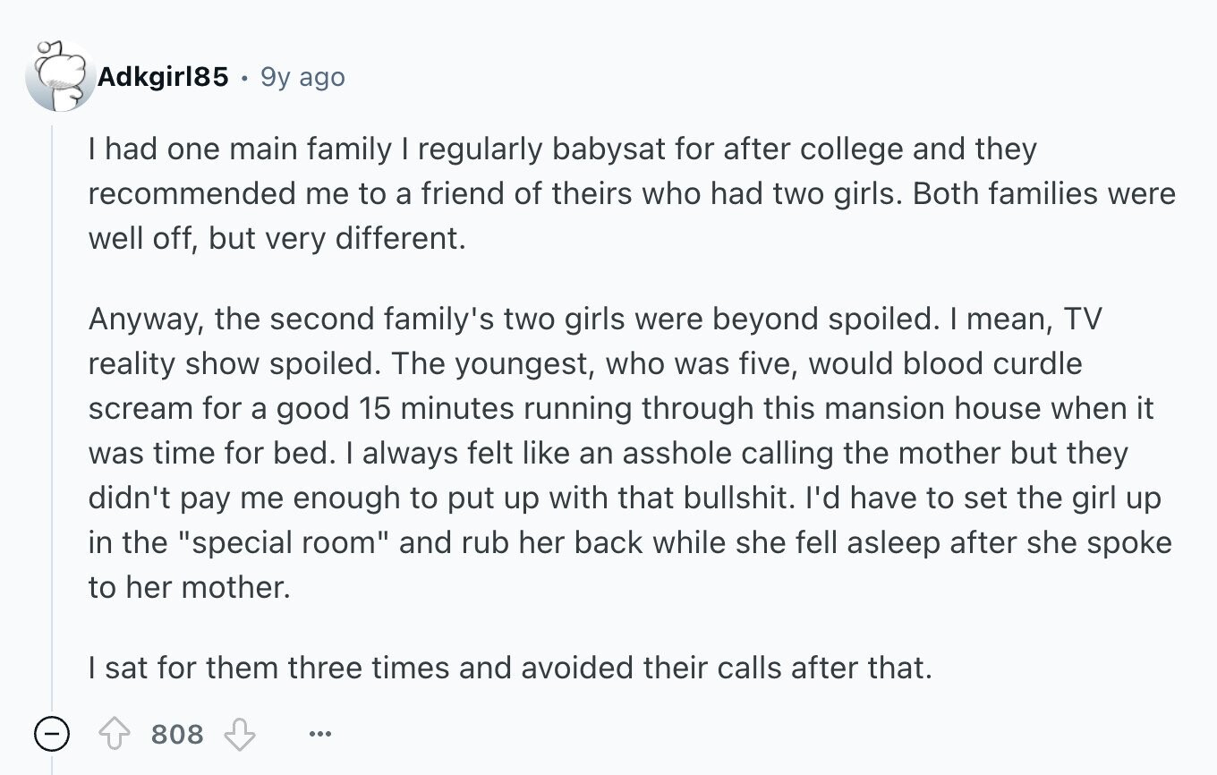The image size is (1217, 775).
Task: Click the separator dot beside the username
Action: (245, 78)
